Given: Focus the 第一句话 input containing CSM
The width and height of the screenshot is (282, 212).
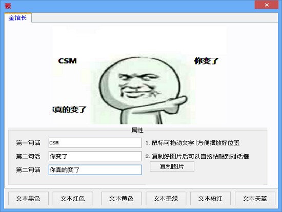Looking at the screenshot, I should click(x=95, y=143).
